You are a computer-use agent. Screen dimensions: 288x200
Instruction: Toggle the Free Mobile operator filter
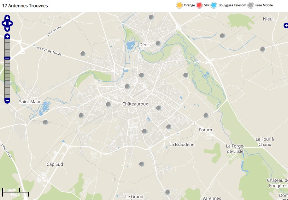coord(251,5)
